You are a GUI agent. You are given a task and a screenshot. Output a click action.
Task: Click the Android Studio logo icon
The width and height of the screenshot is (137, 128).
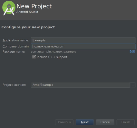pos(9,8)
